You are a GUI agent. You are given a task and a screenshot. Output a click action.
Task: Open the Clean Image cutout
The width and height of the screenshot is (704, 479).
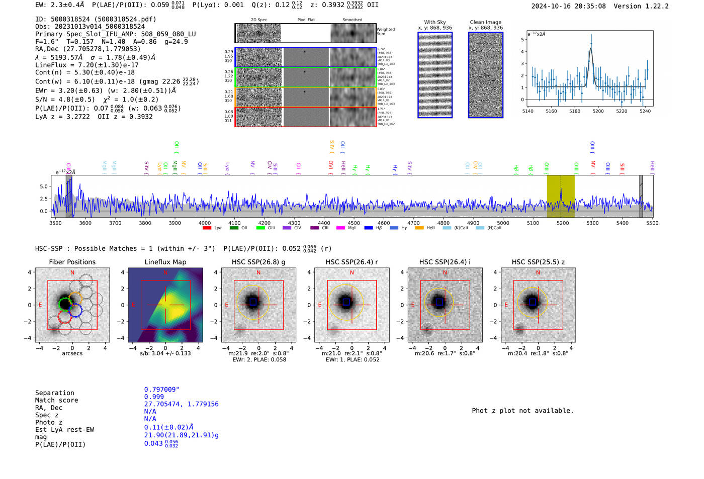pyautogui.click(x=486, y=75)
